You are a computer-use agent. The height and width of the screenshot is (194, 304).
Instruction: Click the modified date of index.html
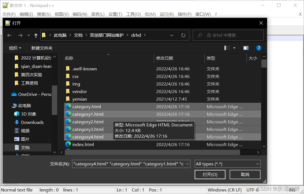coord(173,144)
